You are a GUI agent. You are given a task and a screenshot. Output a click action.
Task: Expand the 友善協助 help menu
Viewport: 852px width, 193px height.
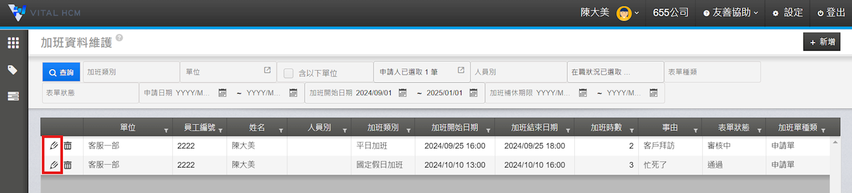coord(731,13)
